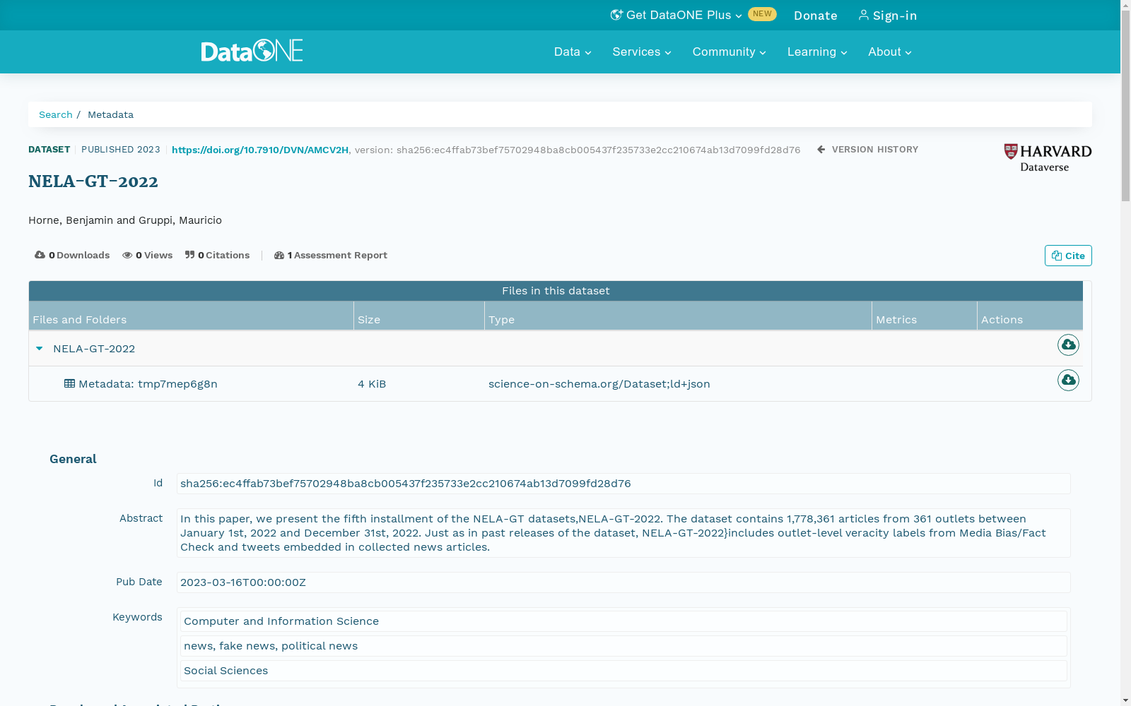This screenshot has width=1131, height=706.
Task: Click keyword Computer and Information Science
Action: [623, 621]
